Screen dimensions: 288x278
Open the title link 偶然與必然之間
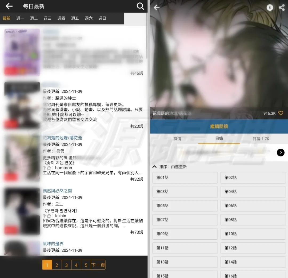57,191
